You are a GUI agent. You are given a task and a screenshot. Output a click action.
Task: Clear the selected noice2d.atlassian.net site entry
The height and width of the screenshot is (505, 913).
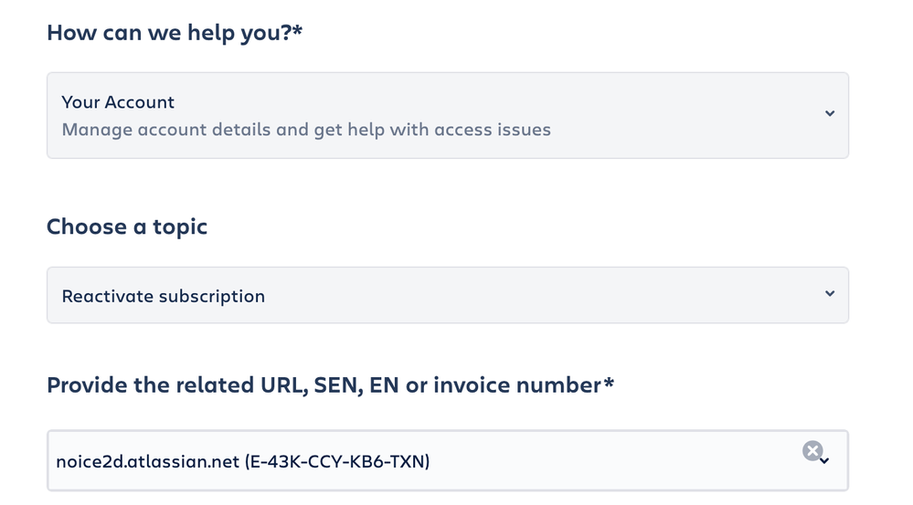tap(812, 451)
